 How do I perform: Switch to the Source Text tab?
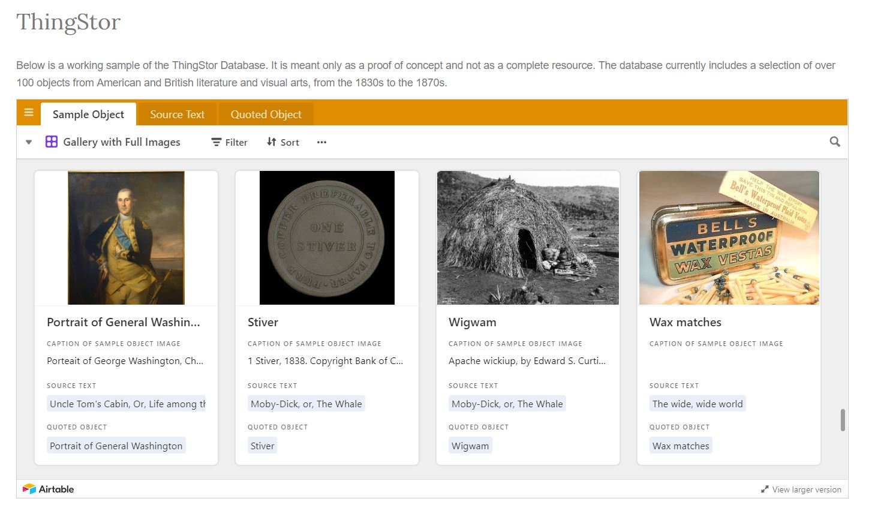pyautogui.click(x=177, y=114)
